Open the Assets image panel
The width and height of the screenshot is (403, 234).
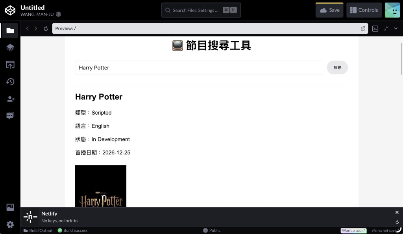(10, 207)
